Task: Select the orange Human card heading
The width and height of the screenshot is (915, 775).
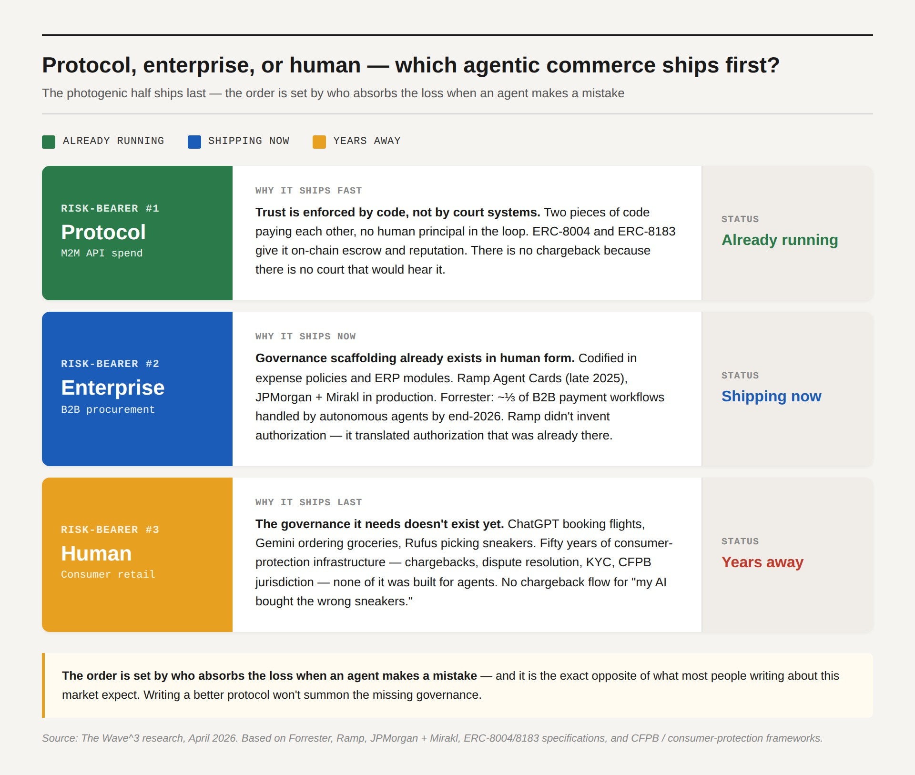Action: click(96, 553)
